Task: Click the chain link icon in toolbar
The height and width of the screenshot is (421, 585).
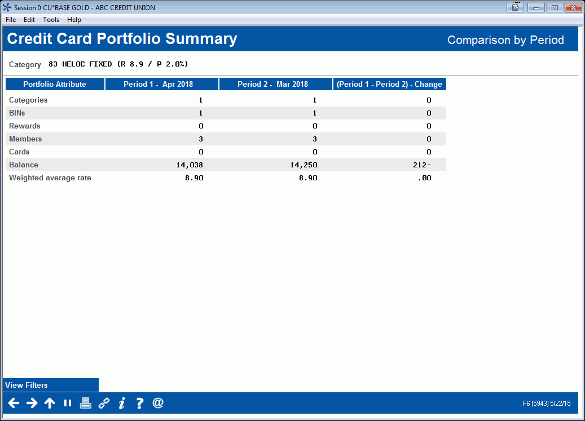Action: point(103,403)
